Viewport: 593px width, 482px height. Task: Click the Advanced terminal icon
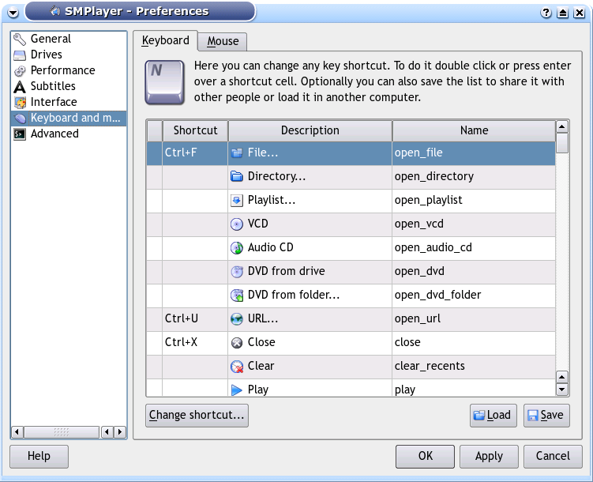[19, 134]
